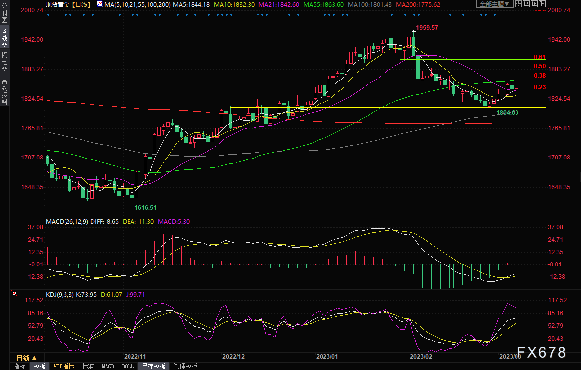
Task: Click the MA(5,10,21,55,100,200) label
Action: coord(137,4)
